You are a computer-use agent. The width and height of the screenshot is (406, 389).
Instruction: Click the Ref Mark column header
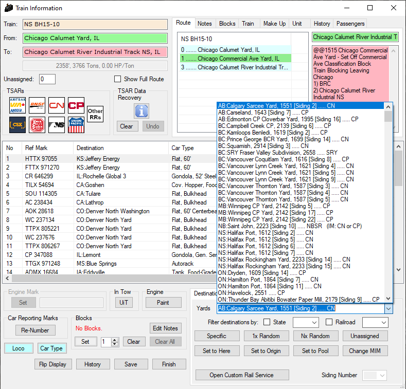tap(48, 148)
